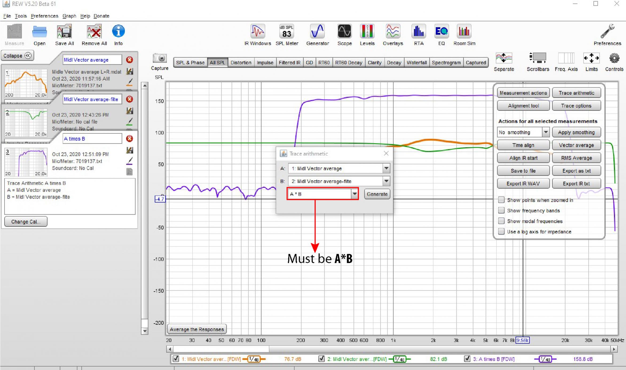Open the IR Windows tool
626x370 pixels.
click(x=258, y=35)
